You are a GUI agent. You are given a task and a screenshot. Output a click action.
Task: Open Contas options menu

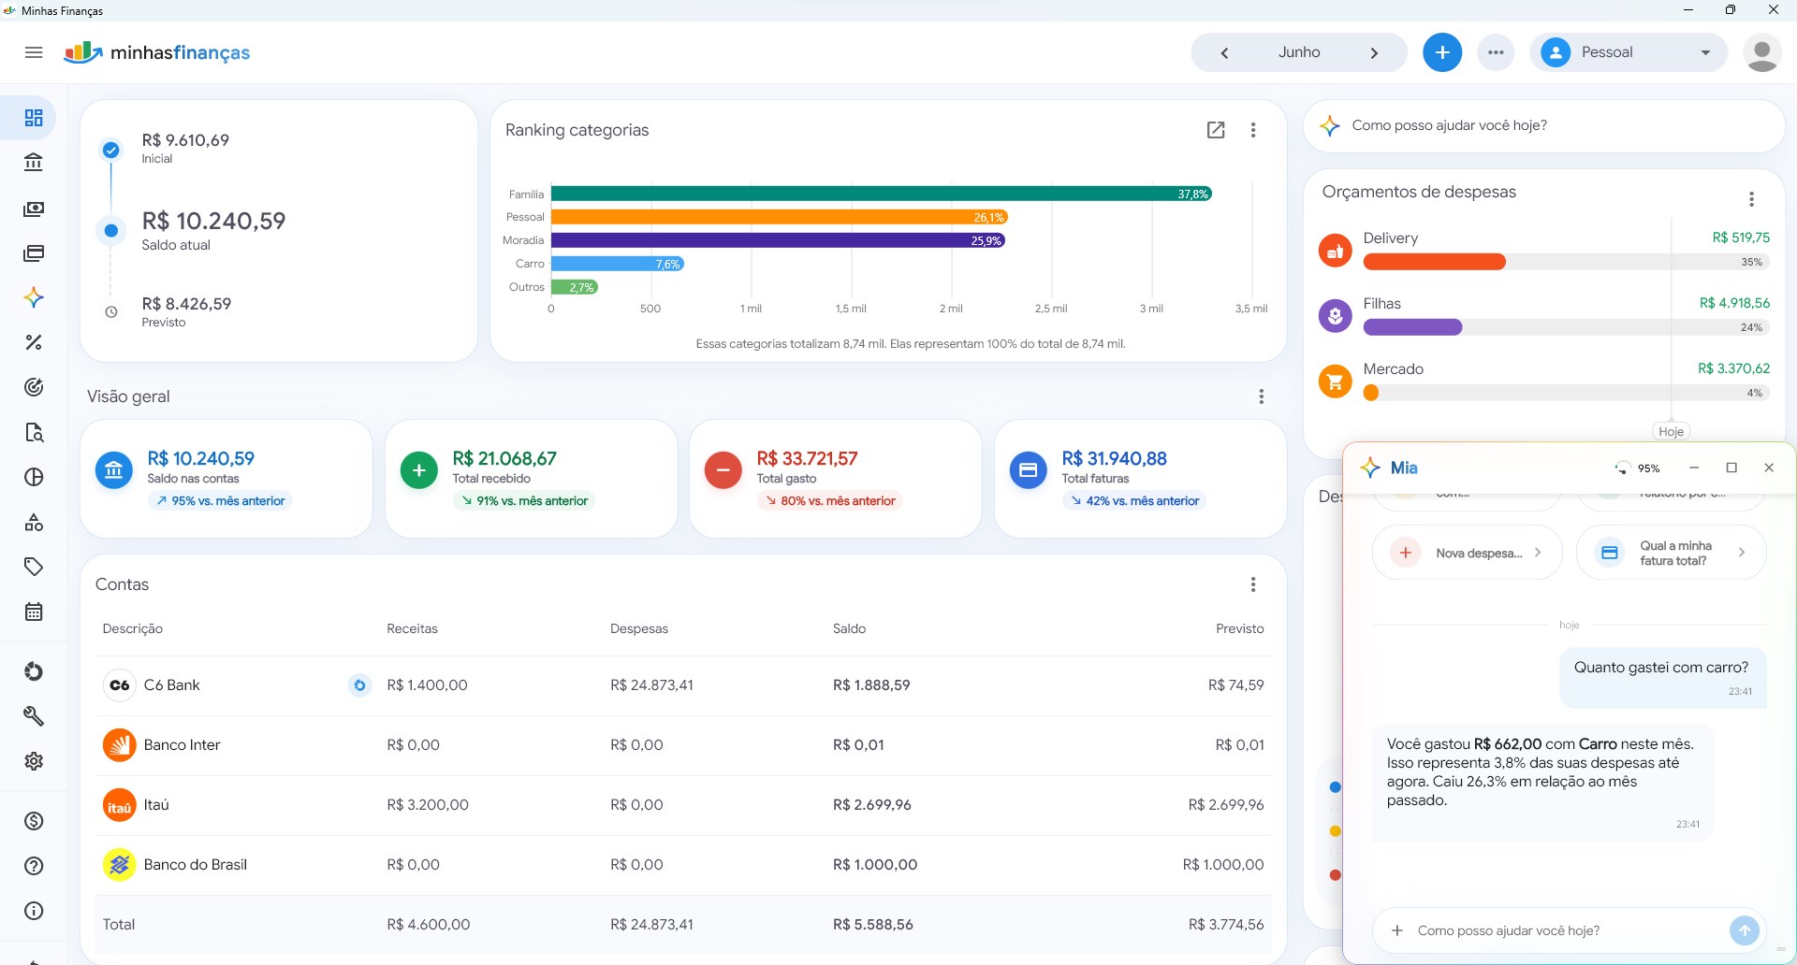coord(1253,584)
